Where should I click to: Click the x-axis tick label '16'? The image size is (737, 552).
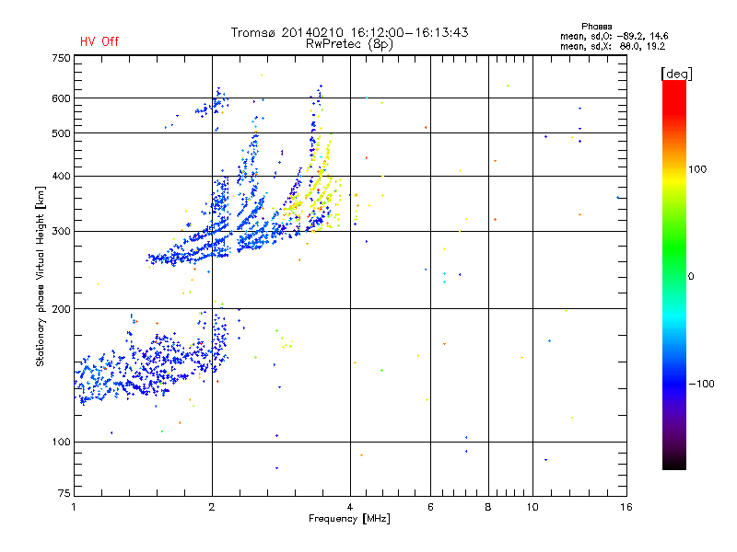[626, 507]
